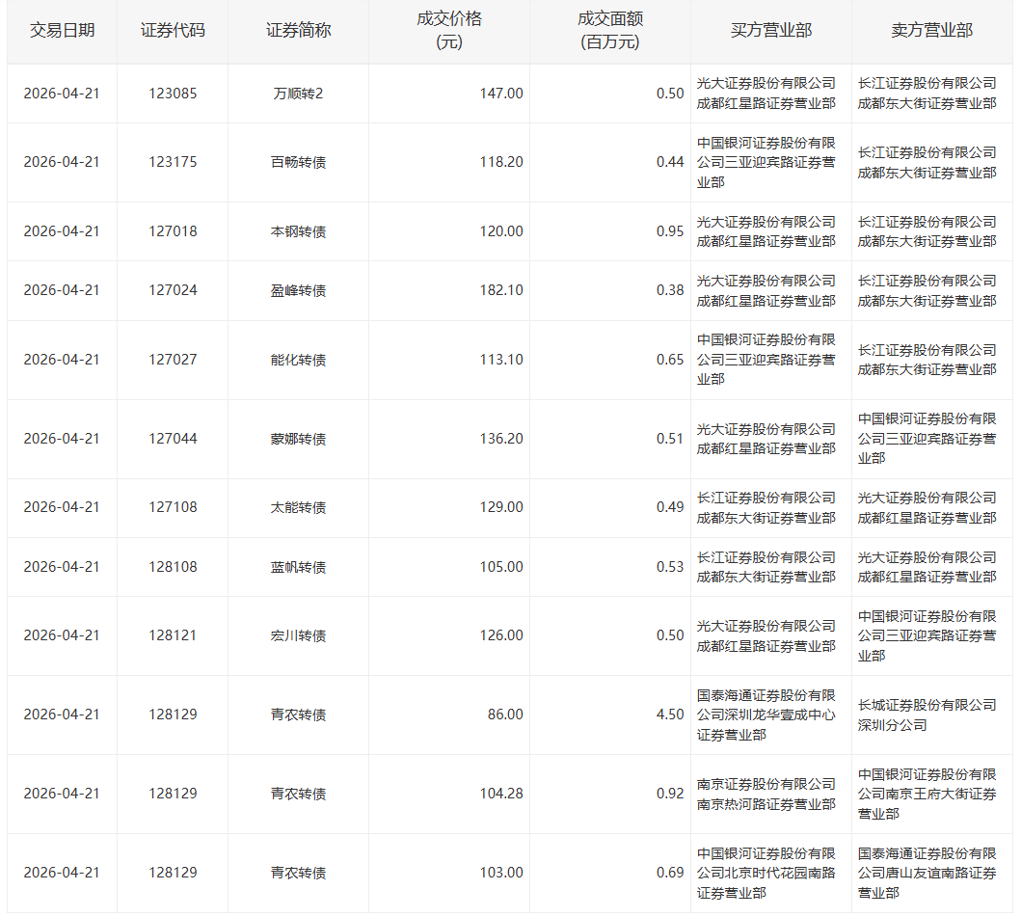Open the 蓝帆转债 bond name
This screenshot has height=917, width=1021.
tap(298, 567)
